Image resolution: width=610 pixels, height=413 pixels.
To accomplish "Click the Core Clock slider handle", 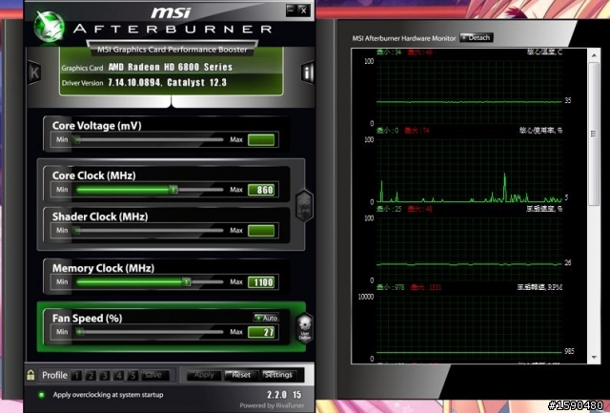I will (x=173, y=190).
